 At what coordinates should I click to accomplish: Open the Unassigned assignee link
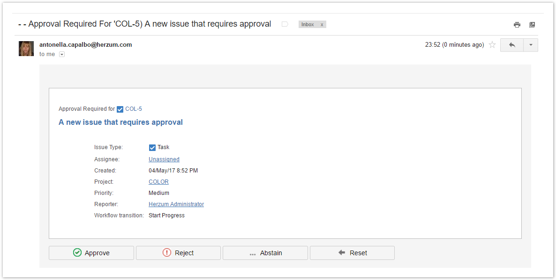(x=164, y=159)
